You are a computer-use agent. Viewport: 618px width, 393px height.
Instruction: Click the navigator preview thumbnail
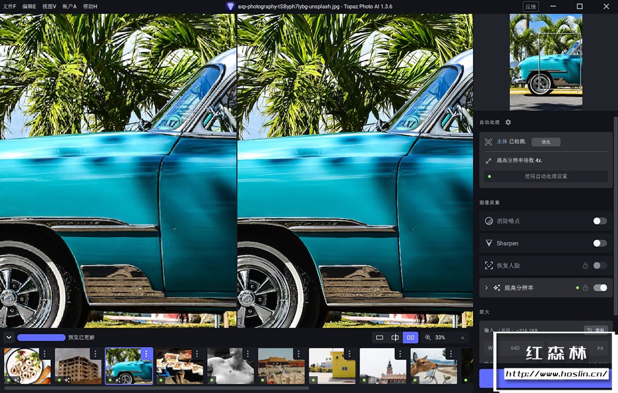click(x=546, y=62)
